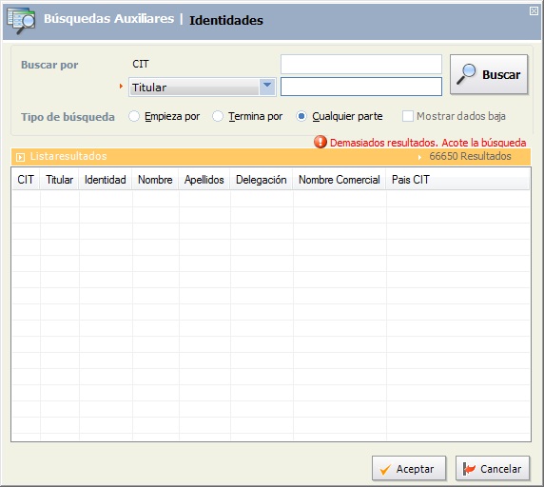
Task: Click the red error exclamation icon
Action: click(321, 142)
